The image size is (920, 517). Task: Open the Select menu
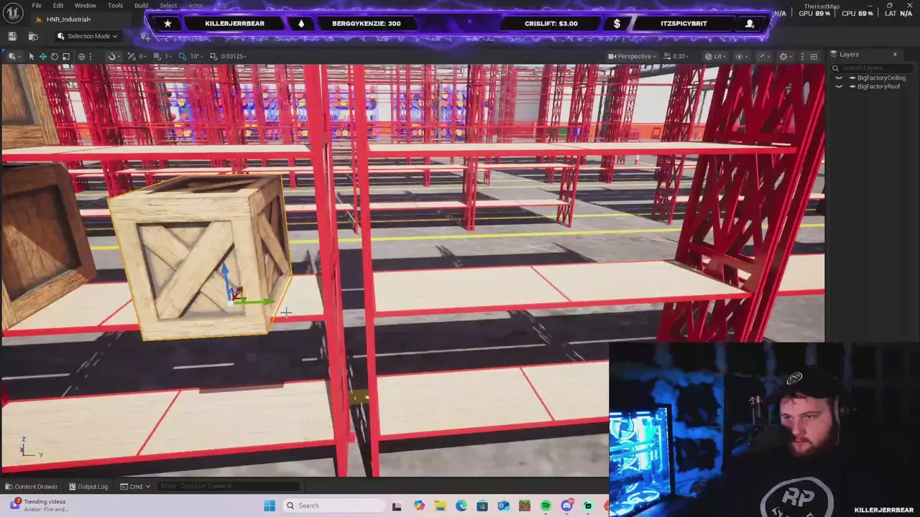168,6
